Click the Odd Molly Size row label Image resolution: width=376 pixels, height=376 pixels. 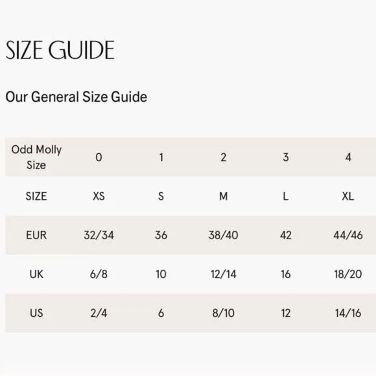click(x=36, y=158)
